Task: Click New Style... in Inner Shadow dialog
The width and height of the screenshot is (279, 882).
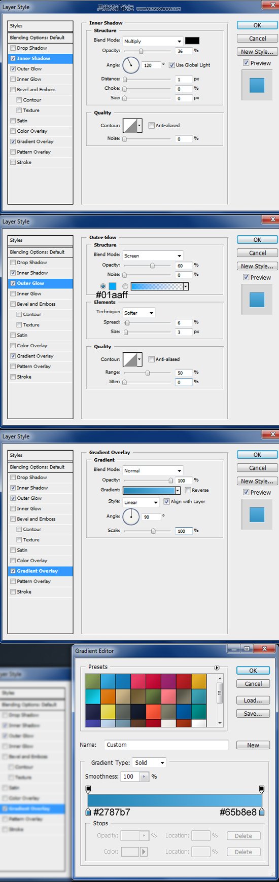Action: [x=257, y=52]
